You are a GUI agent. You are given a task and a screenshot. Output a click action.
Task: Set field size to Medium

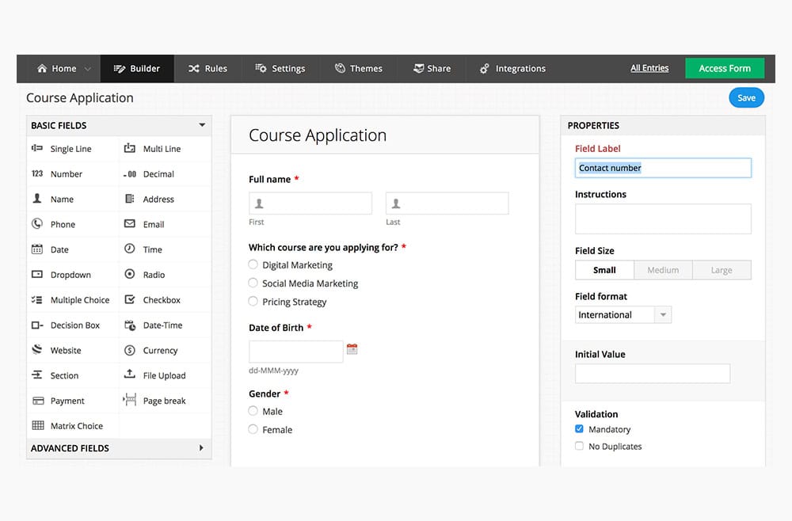663,270
